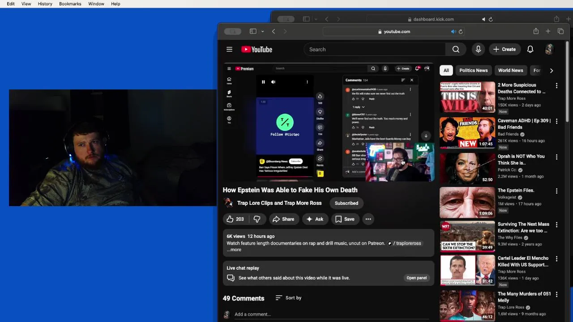The image size is (573, 322).
Task: Save the video to a playlist
Action: 345,219
